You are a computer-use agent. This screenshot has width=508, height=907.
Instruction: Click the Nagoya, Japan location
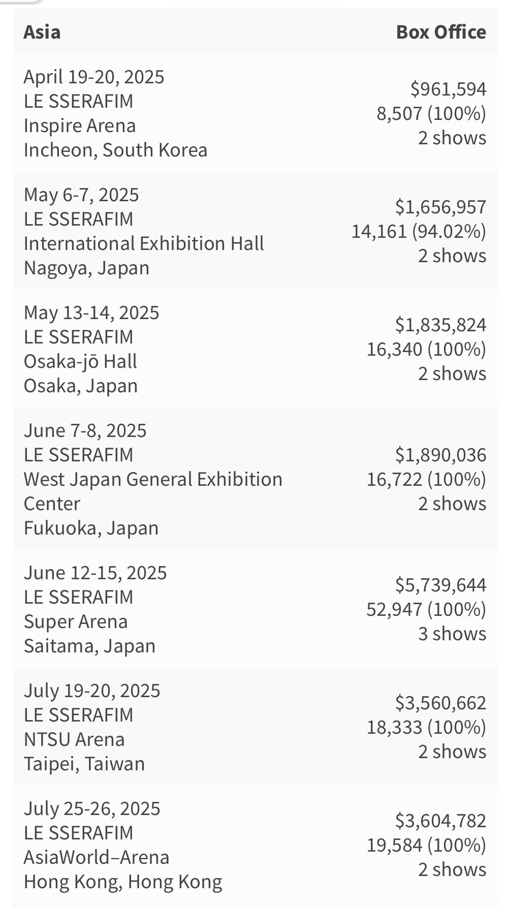[86, 268]
